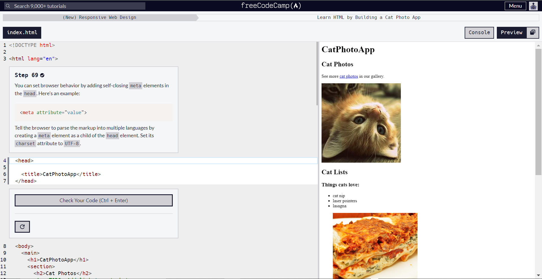The width and height of the screenshot is (542, 279).
Task: Open Learn HTML by Building a Cat Photo App
Action: point(369,18)
